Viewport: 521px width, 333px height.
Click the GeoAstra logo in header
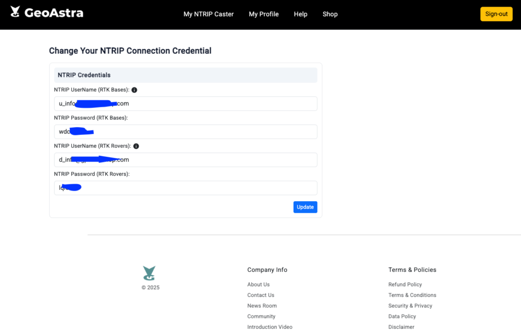(x=47, y=13)
